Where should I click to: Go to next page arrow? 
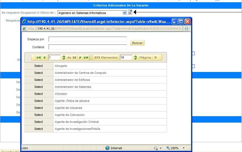click(x=80, y=57)
